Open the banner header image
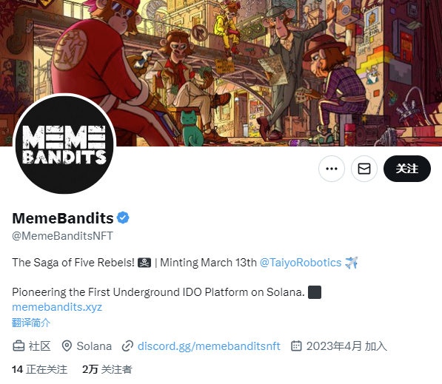442x384 pixels. (x=221, y=73)
